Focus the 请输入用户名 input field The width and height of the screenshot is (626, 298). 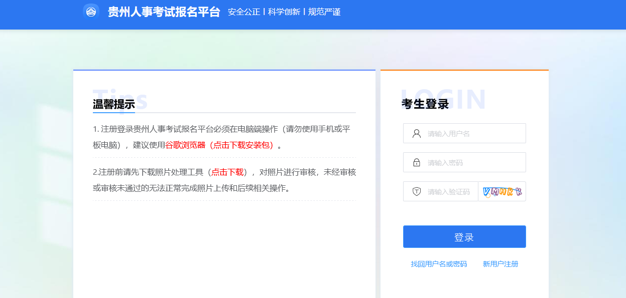(x=472, y=134)
